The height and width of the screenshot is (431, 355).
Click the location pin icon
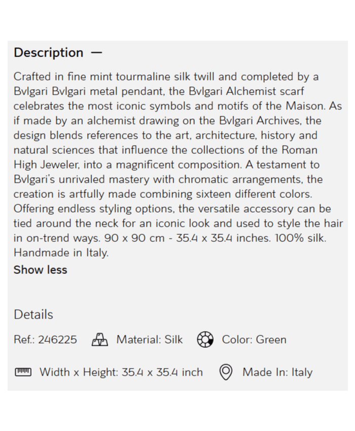click(x=226, y=372)
